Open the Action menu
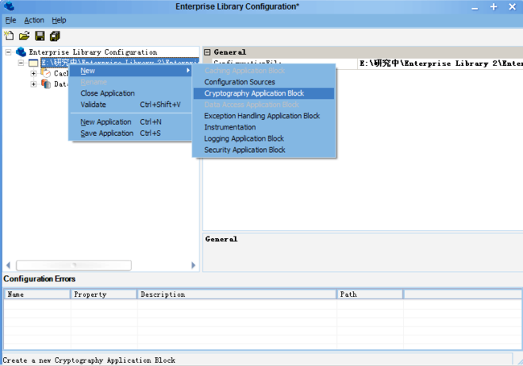Screen dimensions: 523x366 pos(34,20)
